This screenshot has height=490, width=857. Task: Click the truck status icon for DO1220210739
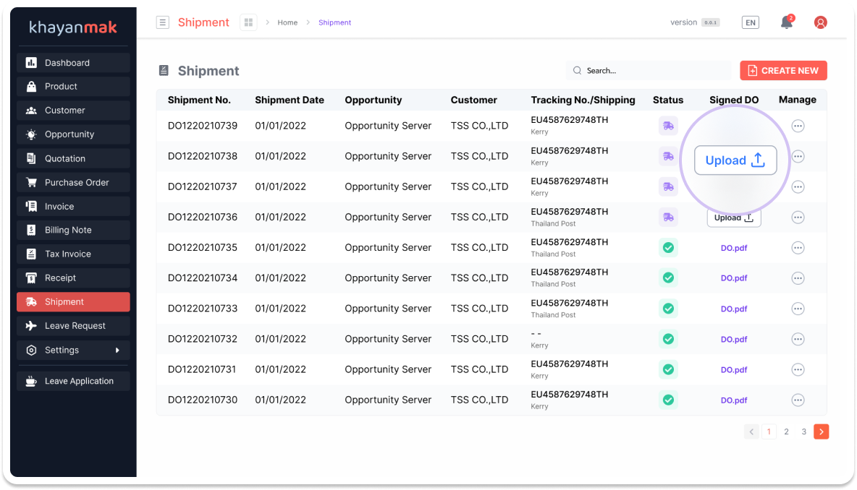pyautogui.click(x=667, y=126)
